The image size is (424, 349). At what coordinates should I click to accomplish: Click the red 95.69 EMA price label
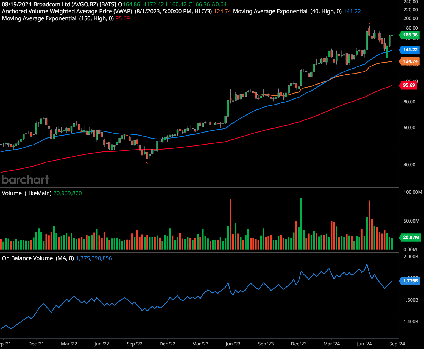coord(408,85)
